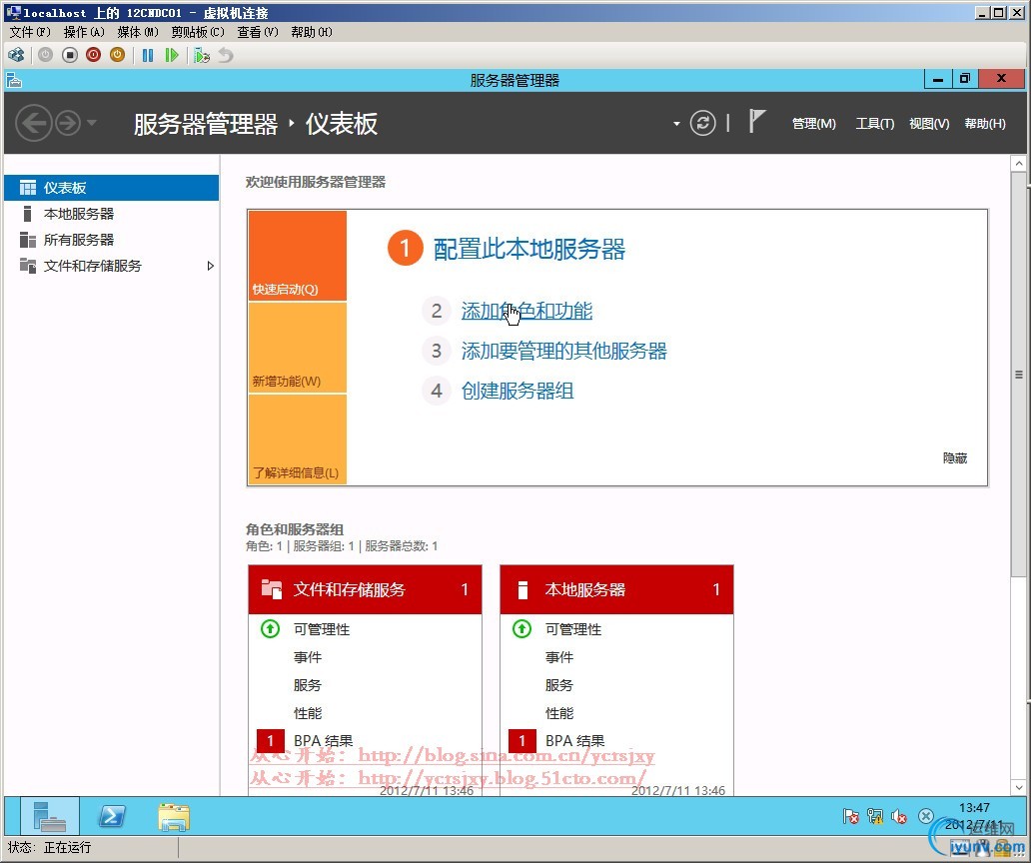The height and width of the screenshot is (863, 1031).
Task: Click the Server Manager forward arrow
Action: tap(68, 123)
